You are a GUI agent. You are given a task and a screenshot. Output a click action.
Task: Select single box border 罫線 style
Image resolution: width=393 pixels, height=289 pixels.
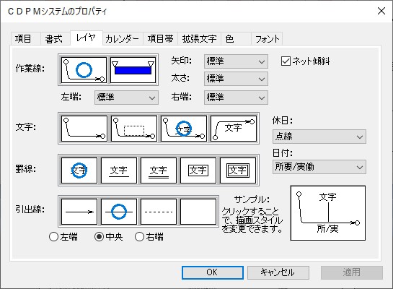(x=198, y=171)
